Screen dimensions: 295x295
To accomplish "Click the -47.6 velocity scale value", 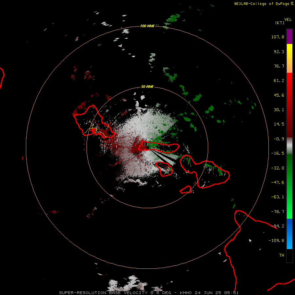I will click(278, 183).
